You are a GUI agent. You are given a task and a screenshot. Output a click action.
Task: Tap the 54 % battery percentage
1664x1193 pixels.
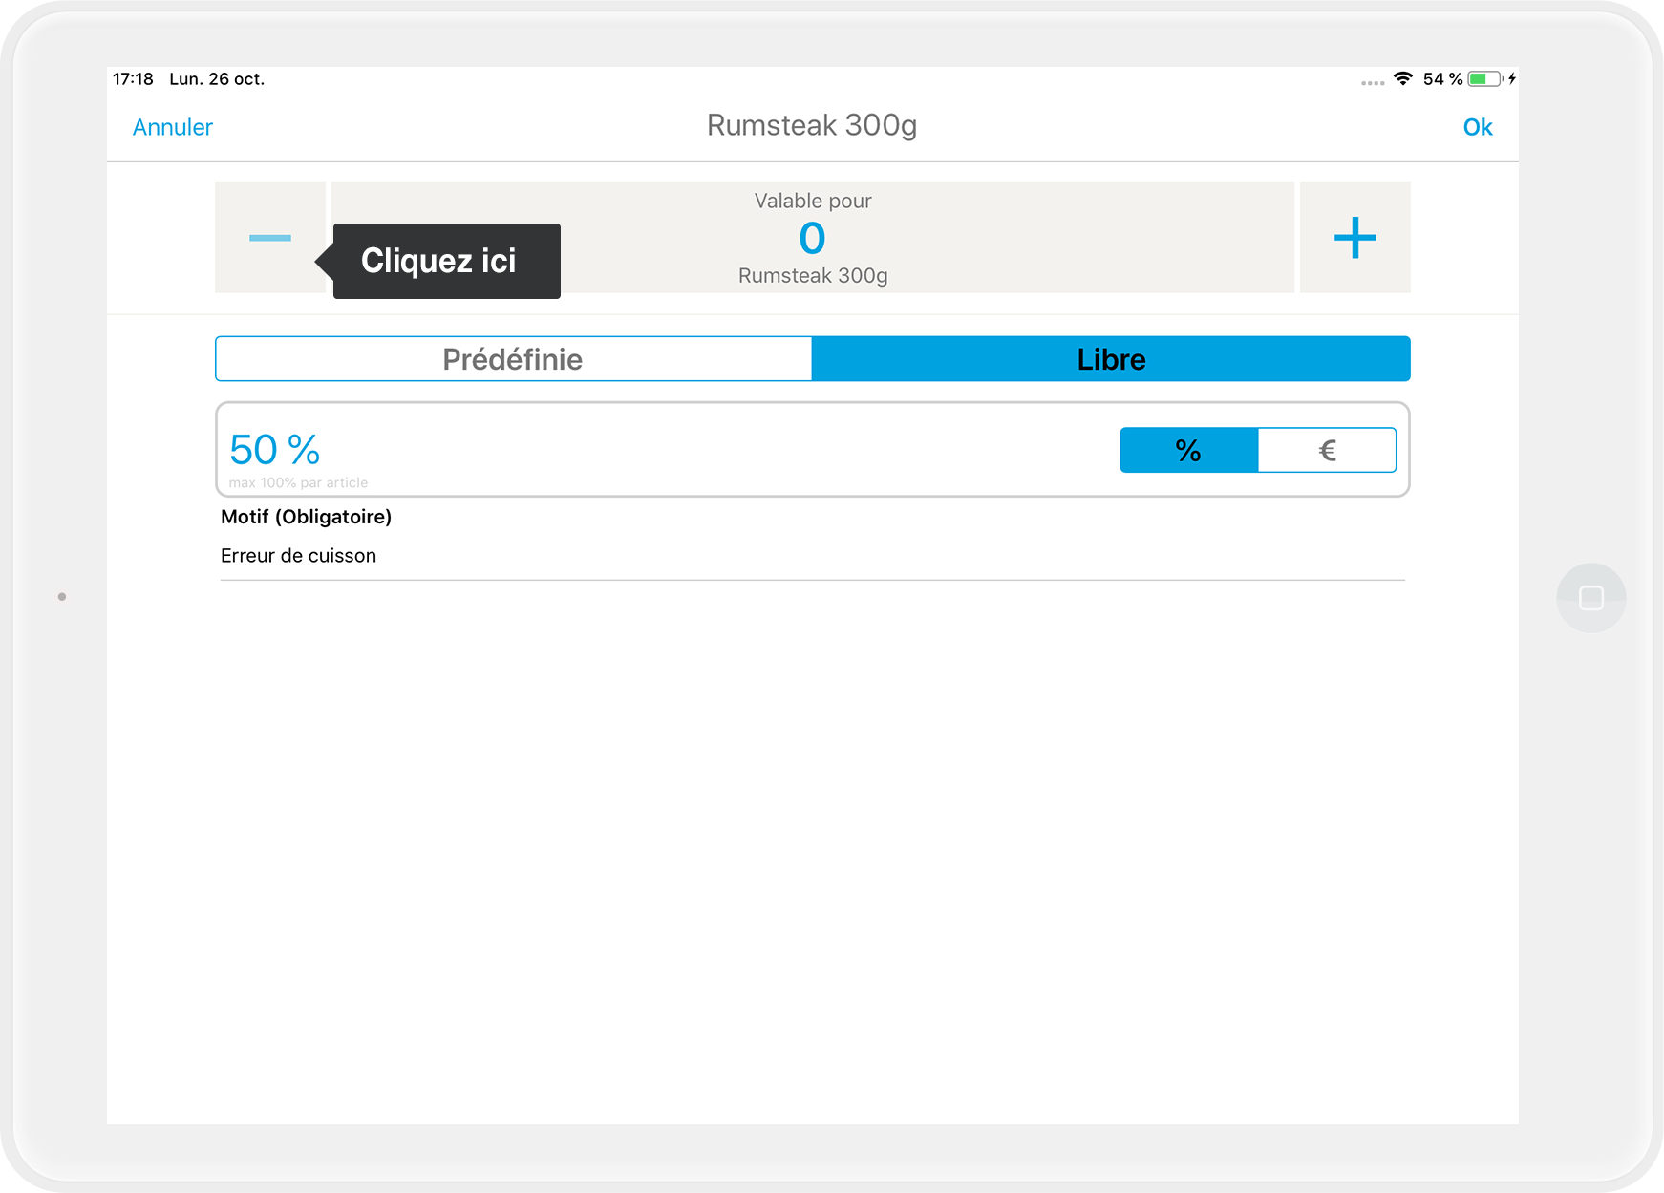(x=1442, y=79)
